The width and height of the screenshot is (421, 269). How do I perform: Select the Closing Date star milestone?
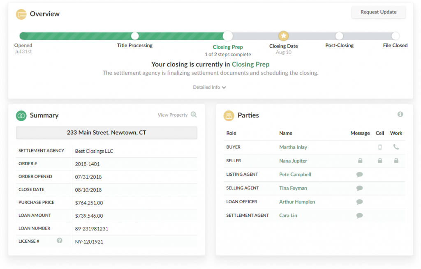click(x=283, y=36)
